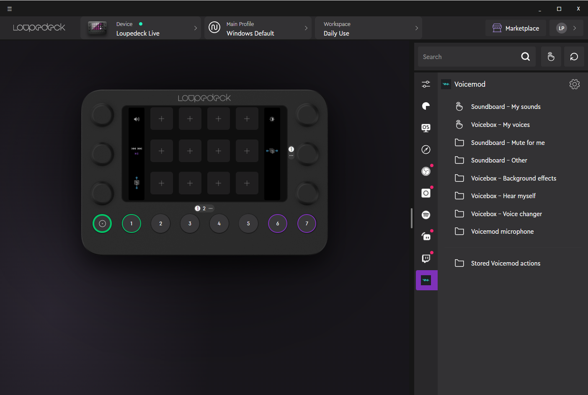Open the hamburger menu at the window's top-left
Image resolution: width=588 pixels, height=395 pixels.
click(x=10, y=9)
